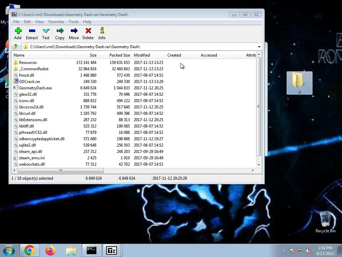Click the Test archive icon
Image resolution: width=342 pixels, height=257 pixels.
click(x=46, y=31)
